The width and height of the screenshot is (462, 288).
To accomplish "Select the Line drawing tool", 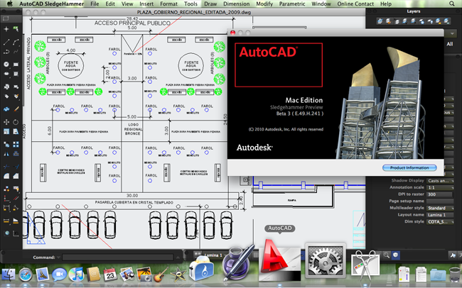I will point(6,43).
